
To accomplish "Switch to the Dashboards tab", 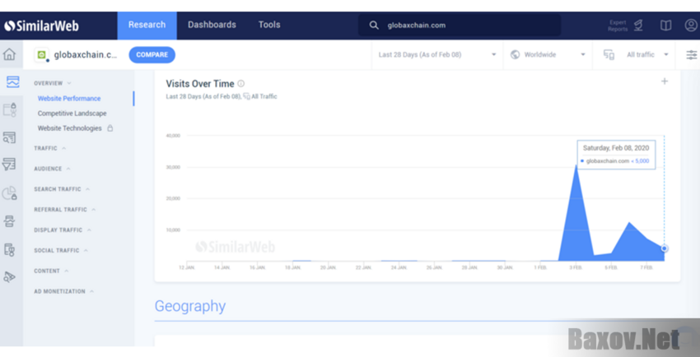I will (212, 25).
